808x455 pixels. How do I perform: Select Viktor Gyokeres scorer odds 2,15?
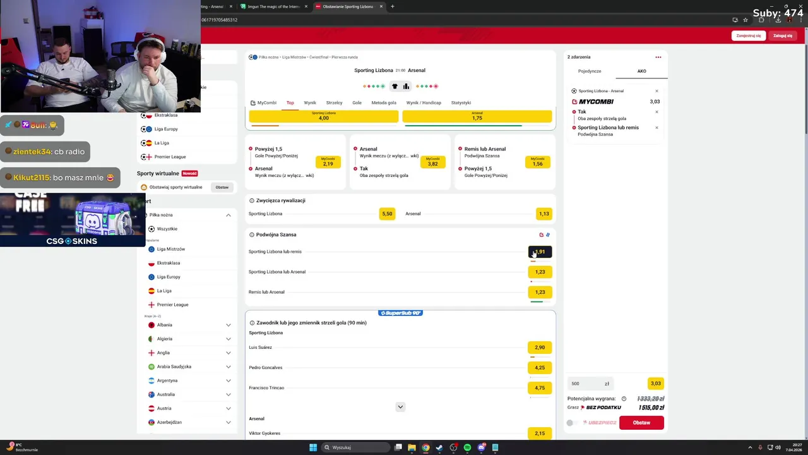click(540, 434)
